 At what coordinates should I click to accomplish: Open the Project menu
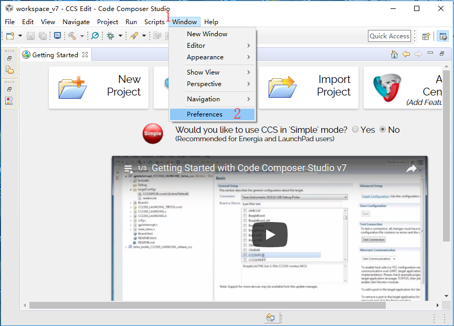coord(108,22)
